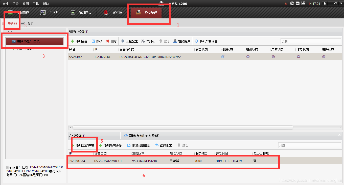Click the blue edit icon of 修改
The width and height of the screenshot is (344, 185).
point(93,41)
